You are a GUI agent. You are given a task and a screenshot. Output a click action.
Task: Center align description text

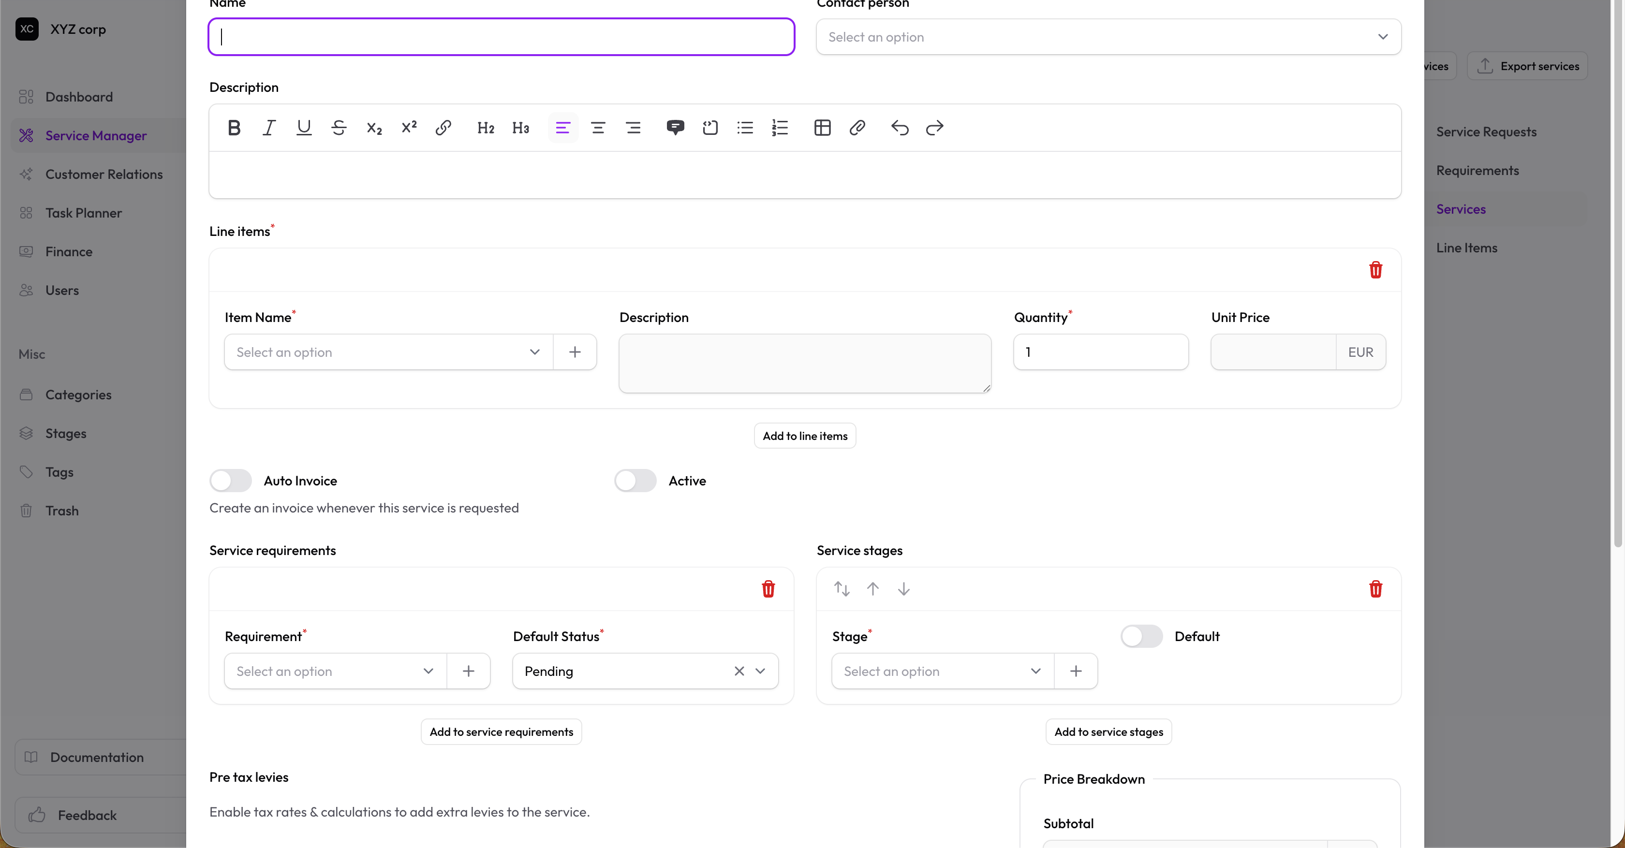(x=598, y=128)
